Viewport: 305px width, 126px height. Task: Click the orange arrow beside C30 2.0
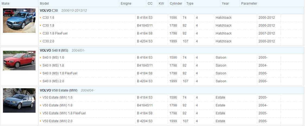[x=41, y=41]
